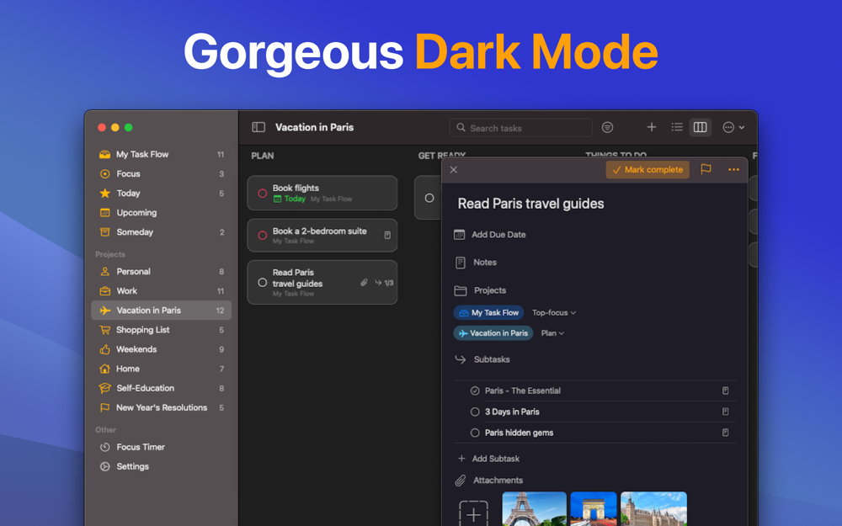The image size is (842, 526).
Task: Select the Personal project
Action: click(x=161, y=272)
